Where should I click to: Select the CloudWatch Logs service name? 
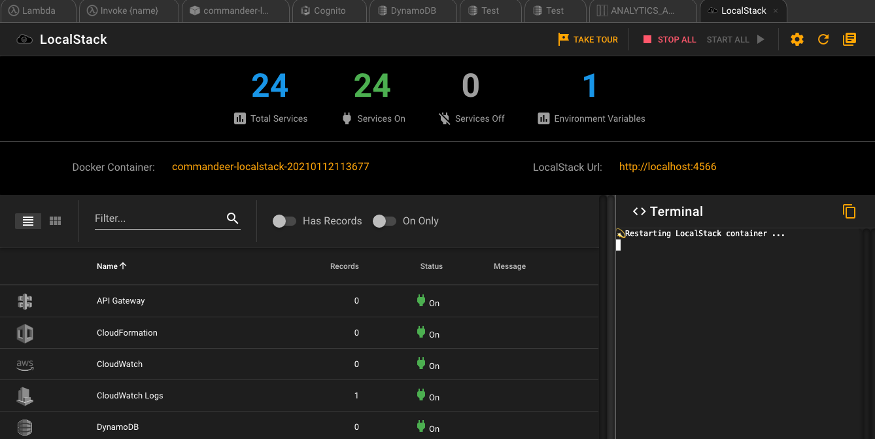[x=130, y=395]
